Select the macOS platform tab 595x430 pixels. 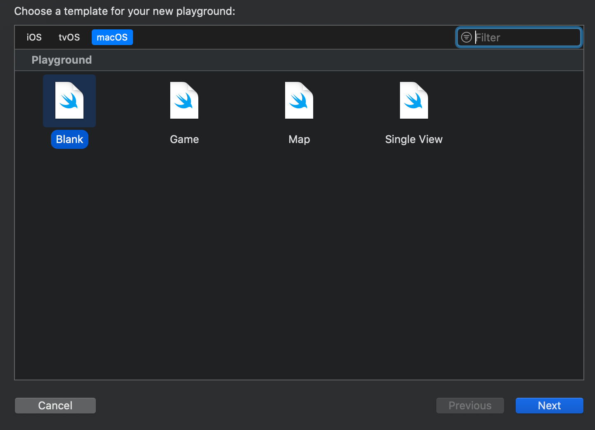point(112,37)
